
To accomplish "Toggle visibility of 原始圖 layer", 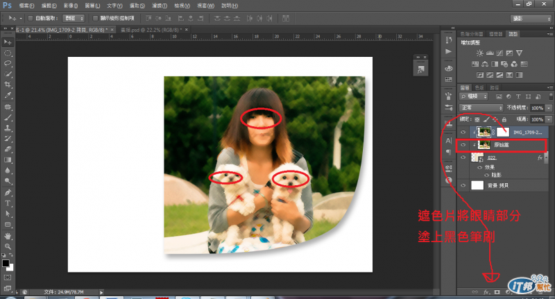I will click(463, 145).
